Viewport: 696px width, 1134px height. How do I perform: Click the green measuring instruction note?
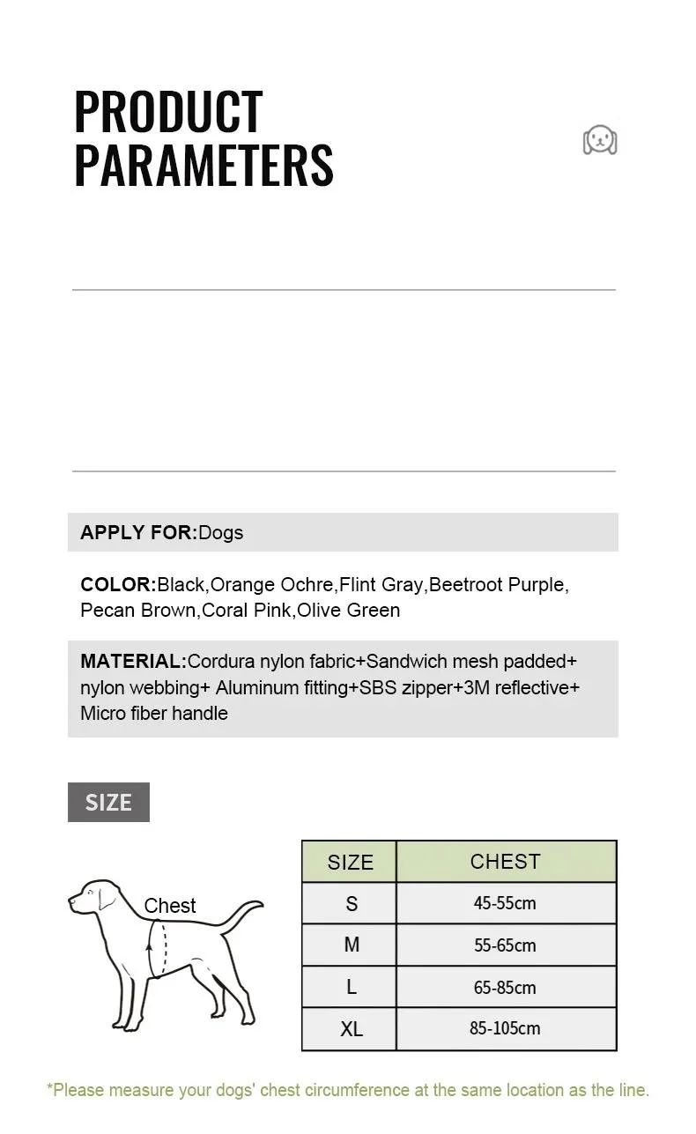pos(348,1090)
